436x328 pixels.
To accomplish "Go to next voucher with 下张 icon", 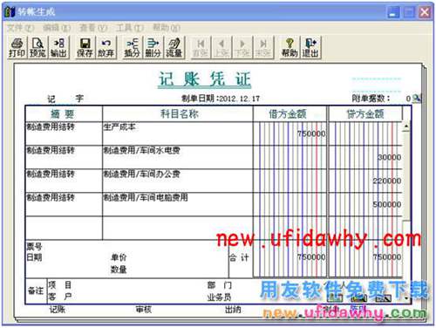I will 242,47.
